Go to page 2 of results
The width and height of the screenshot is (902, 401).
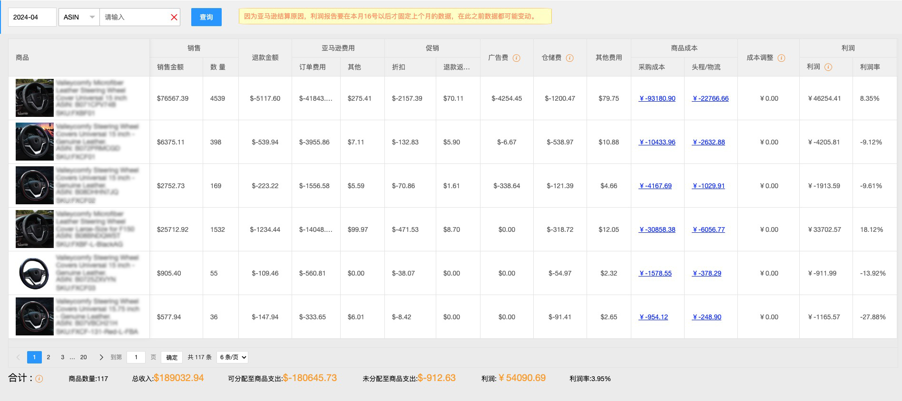click(49, 357)
